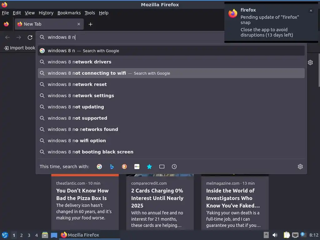The width and height of the screenshot is (320, 240).
Task: Select the New Tab tab
Action: 49,24
